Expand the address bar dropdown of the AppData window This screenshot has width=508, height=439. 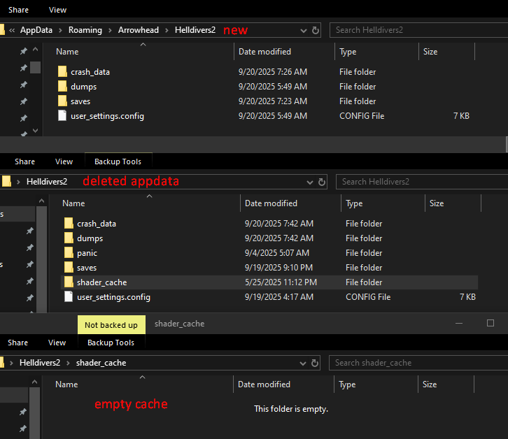pyautogui.click(x=303, y=30)
